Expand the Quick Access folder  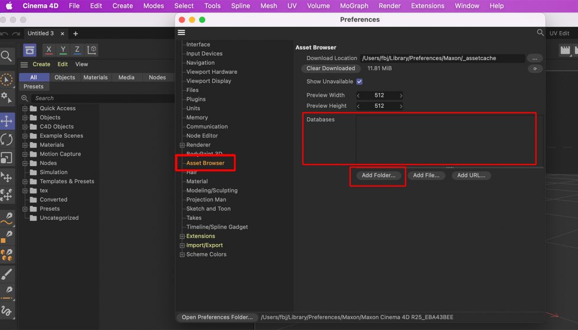(25, 108)
